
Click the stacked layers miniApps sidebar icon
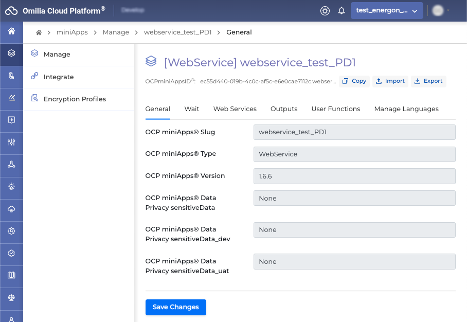tap(11, 53)
